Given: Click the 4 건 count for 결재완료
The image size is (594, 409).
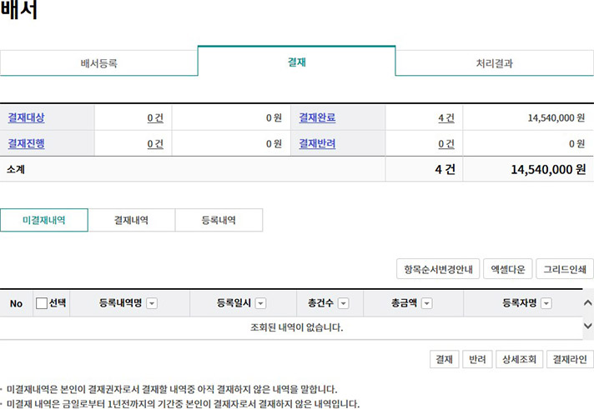Looking at the screenshot, I should click(x=445, y=118).
